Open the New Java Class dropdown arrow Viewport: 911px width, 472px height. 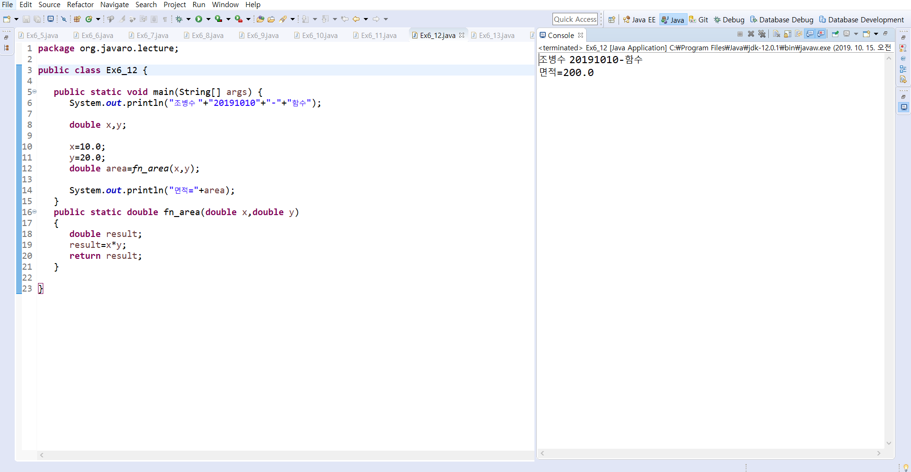[98, 19]
